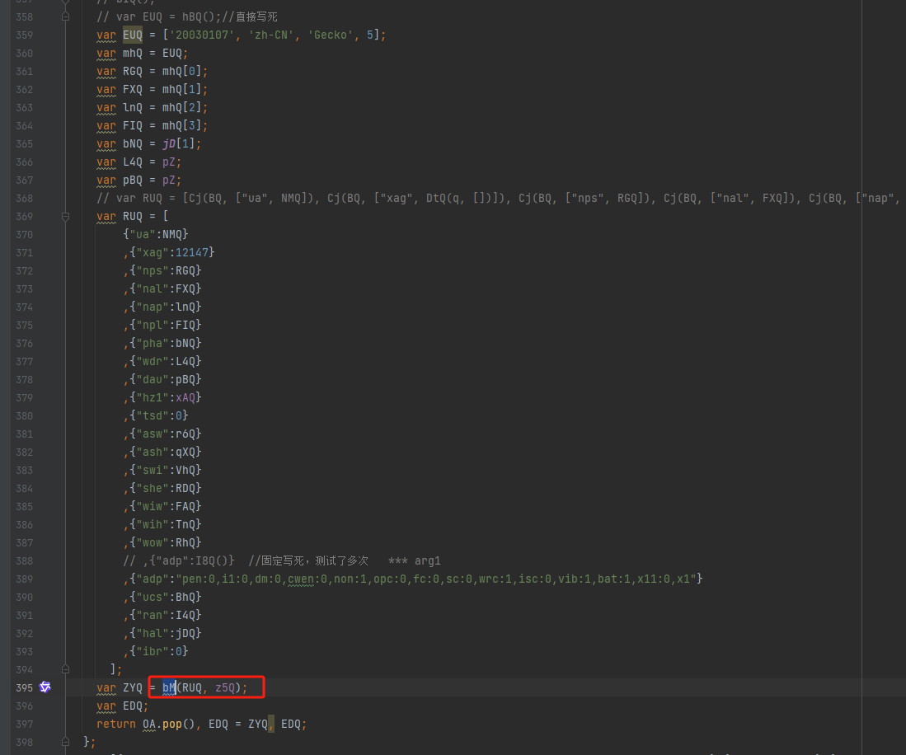Click the VhQ value in "swi" entry
The width and height of the screenshot is (906, 755).
pyautogui.click(x=185, y=470)
